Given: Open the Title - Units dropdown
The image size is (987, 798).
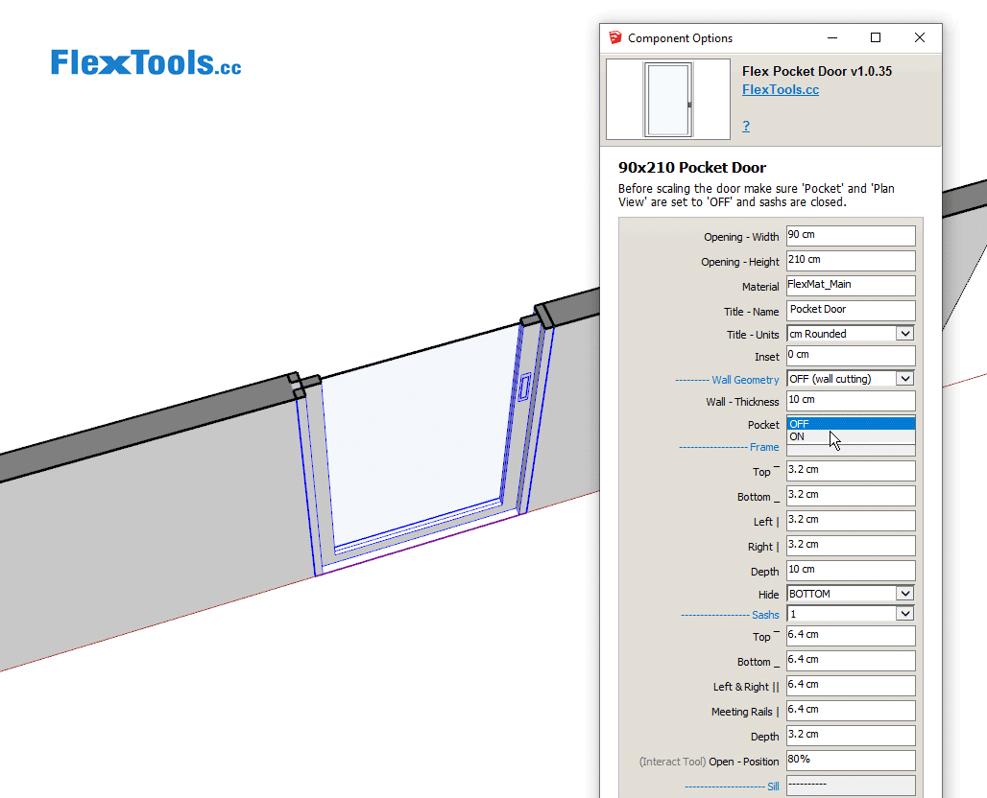Looking at the screenshot, I should (x=851, y=334).
